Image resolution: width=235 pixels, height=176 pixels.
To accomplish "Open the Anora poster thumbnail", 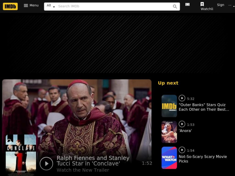I will [169, 132].
